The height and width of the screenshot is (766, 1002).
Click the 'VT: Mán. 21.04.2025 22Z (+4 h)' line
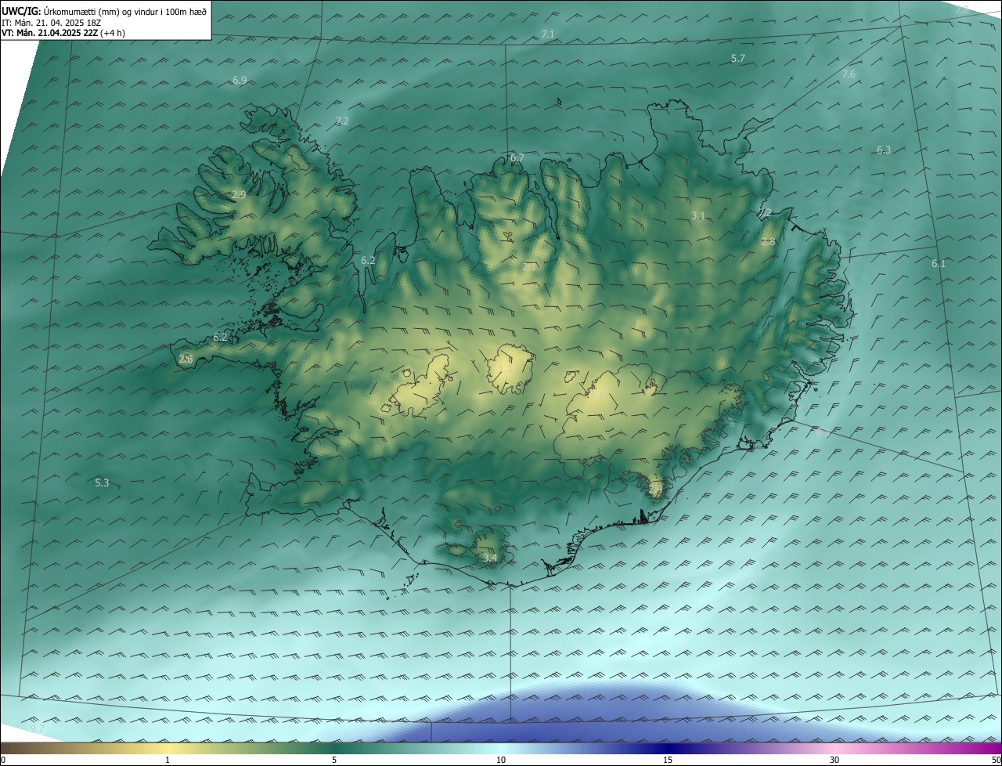pyautogui.click(x=63, y=33)
